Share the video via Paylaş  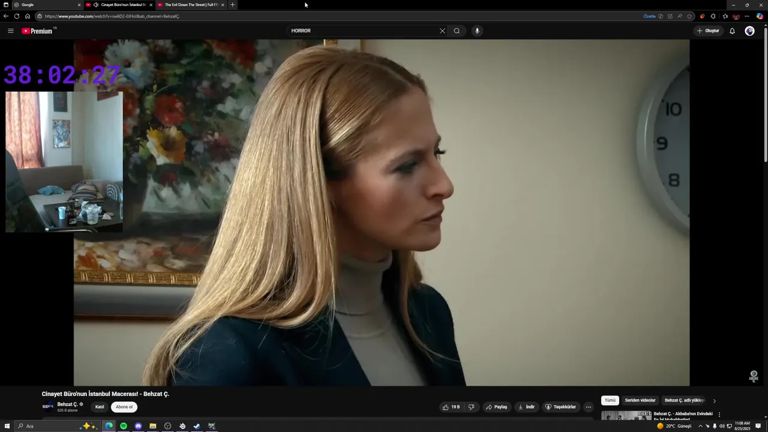(x=497, y=407)
